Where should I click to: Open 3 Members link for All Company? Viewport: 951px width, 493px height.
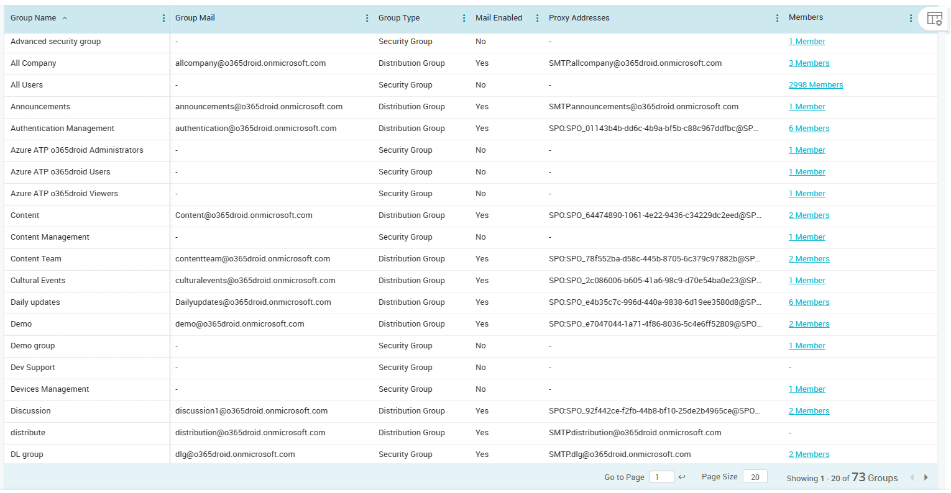(809, 63)
